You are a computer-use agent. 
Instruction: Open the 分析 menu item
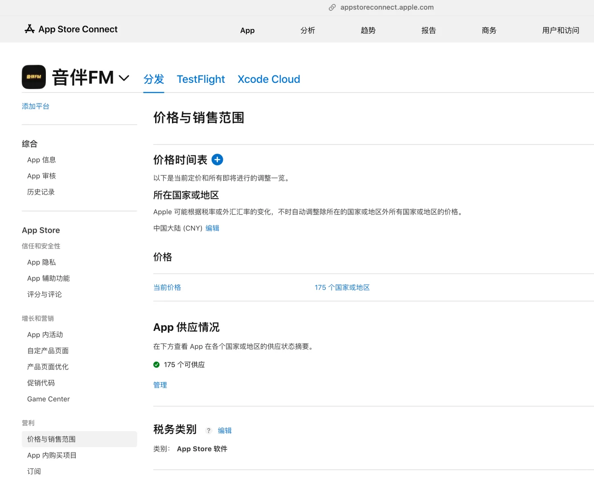click(x=308, y=30)
